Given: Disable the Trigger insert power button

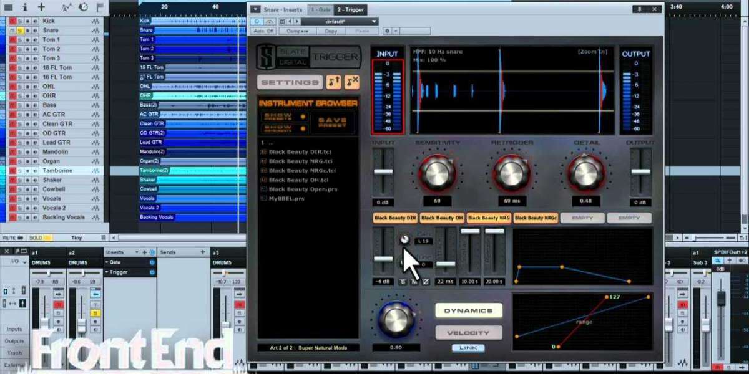Looking at the screenshot, I should pos(152,272).
